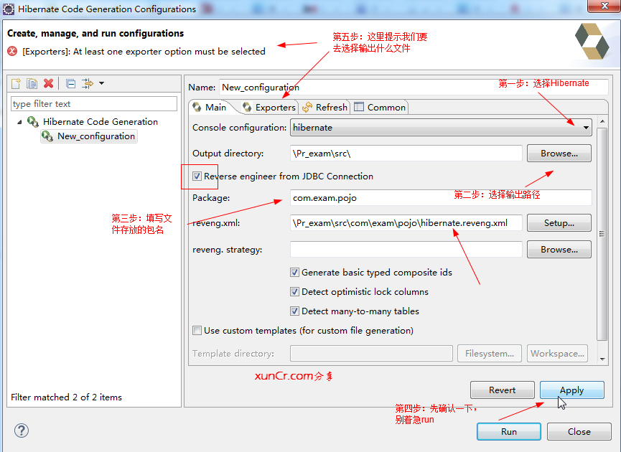Toggle Detect many-to-many tables checkbox
621x452 pixels.
(x=294, y=311)
